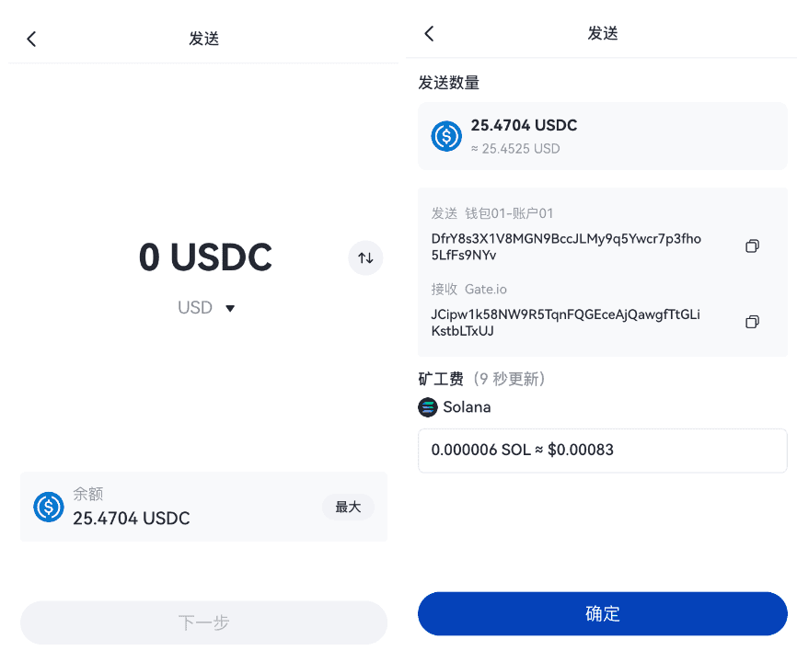The width and height of the screenshot is (797, 651).
Task: Click the Solana network logo
Action: click(428, 407)
